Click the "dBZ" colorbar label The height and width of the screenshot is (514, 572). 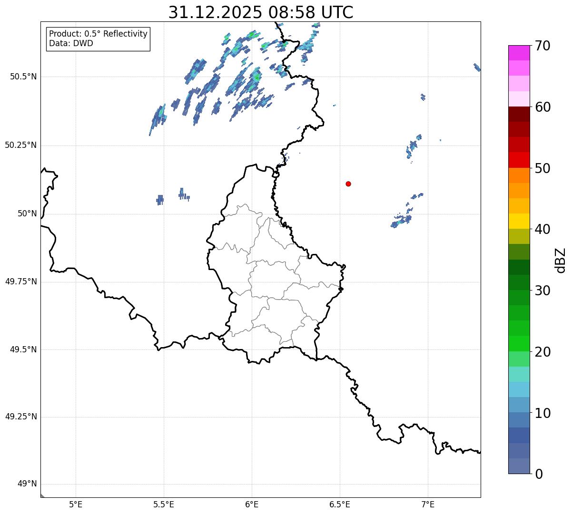pyautogui.click(x=561, y=260)
